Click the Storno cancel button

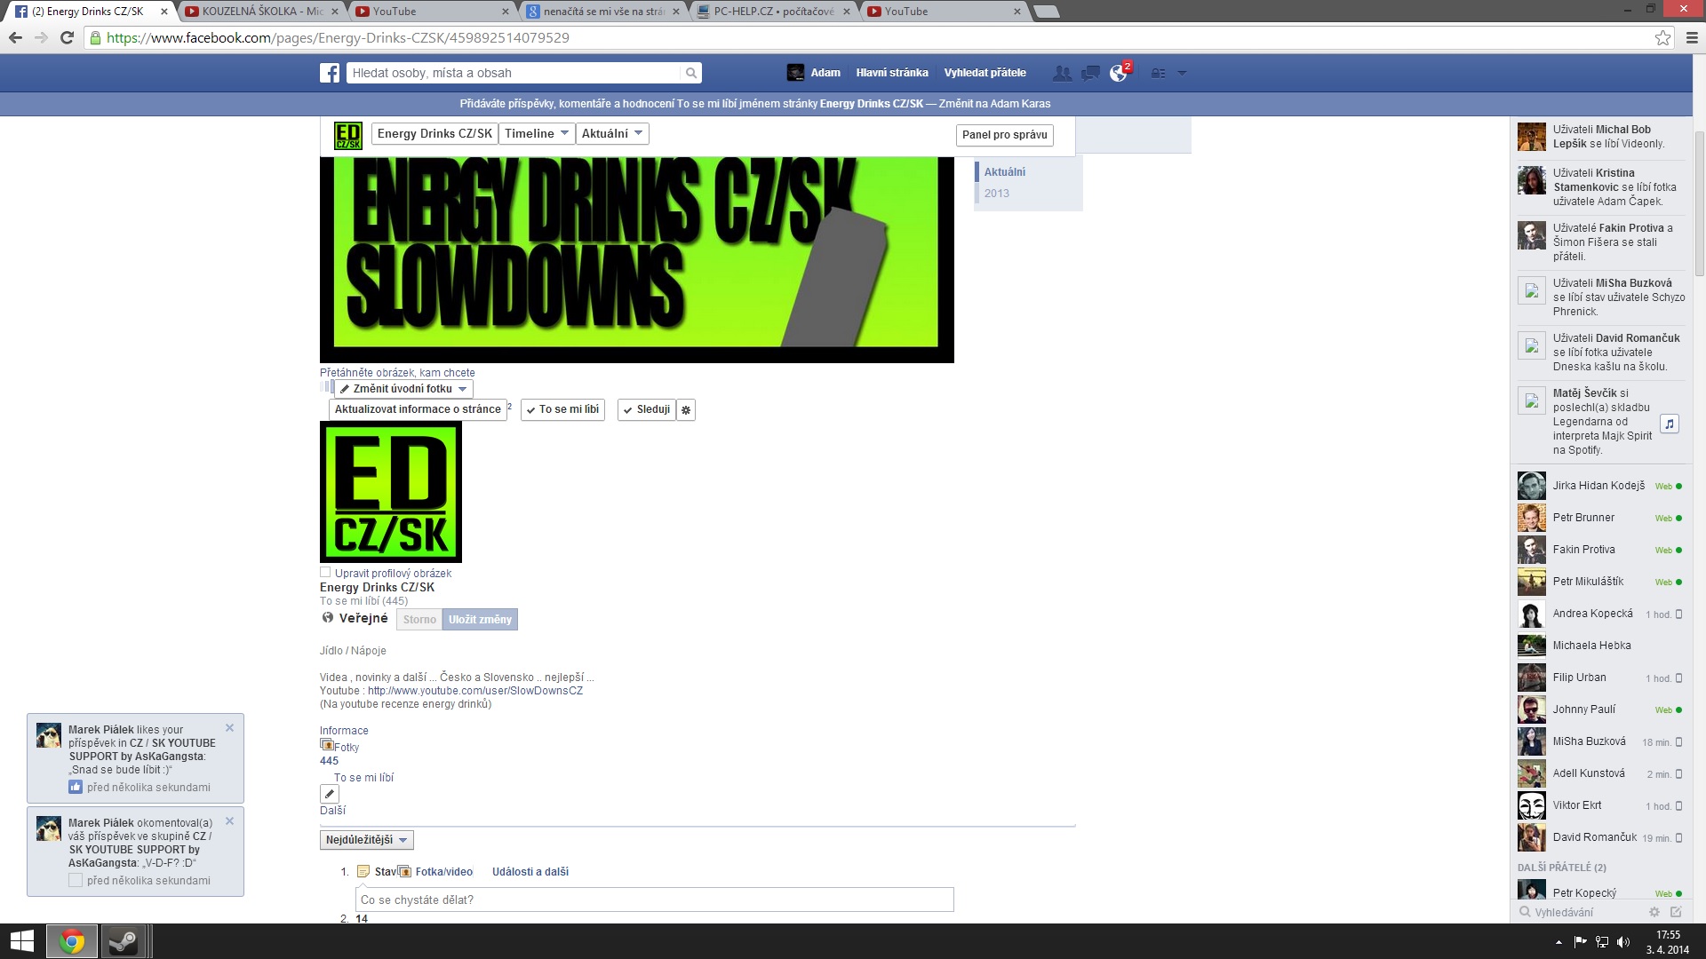[419, 620]
